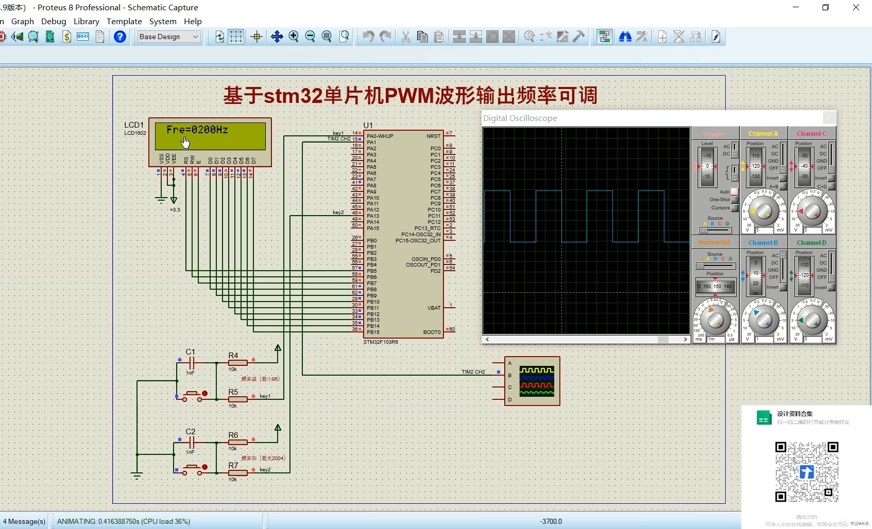Click the Zoom to Area icon
This screenshot has width=872, height=529.
coord(344,37)
